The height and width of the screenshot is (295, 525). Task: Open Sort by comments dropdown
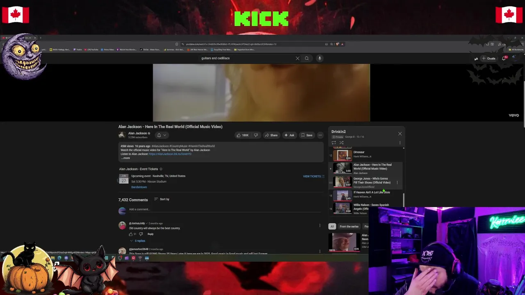162,199
